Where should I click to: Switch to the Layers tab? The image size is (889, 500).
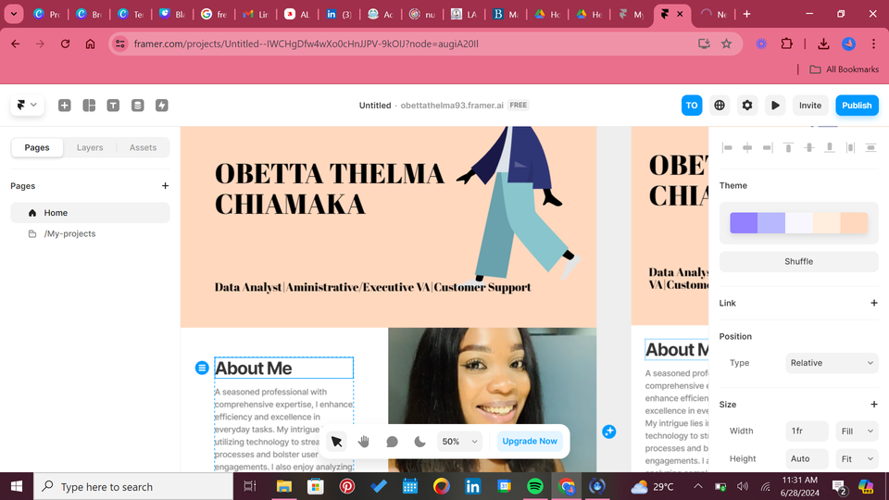coord(90,147)
